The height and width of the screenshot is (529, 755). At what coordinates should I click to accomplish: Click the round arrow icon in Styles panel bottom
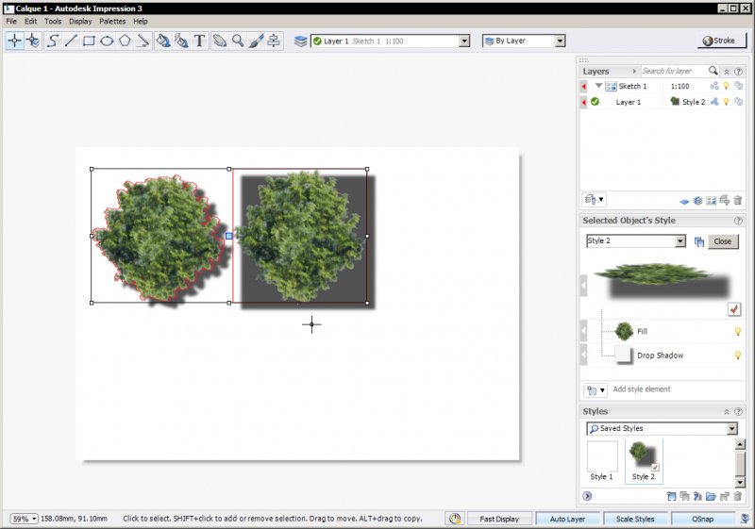(587, 496)
